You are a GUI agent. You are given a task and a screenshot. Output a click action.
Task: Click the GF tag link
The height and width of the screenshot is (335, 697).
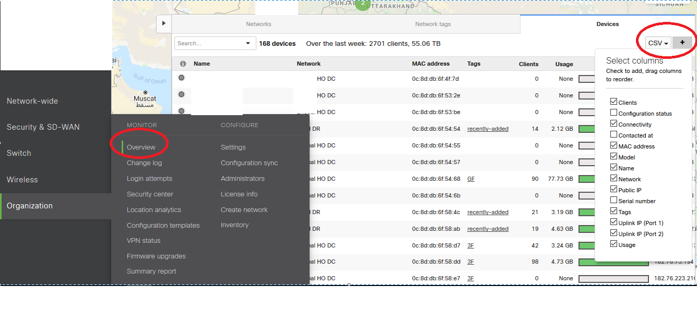click(x=470, y=178)
